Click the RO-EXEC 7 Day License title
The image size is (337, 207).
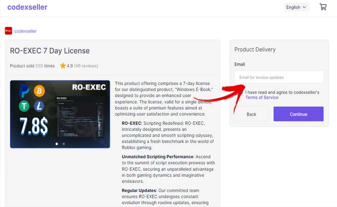(50, 51)
